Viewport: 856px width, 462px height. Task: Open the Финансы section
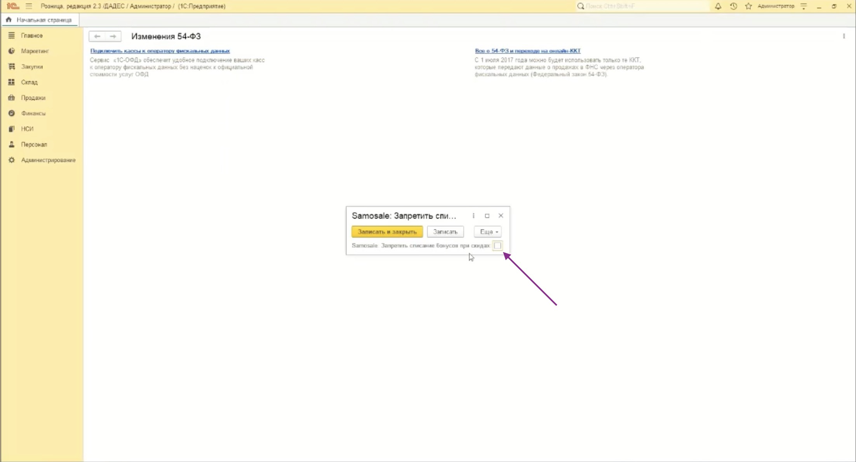[x=33, y=113]
